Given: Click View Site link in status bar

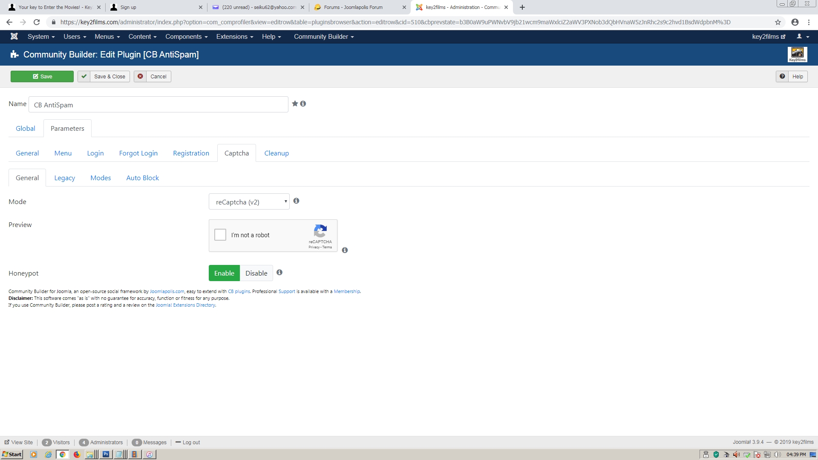Looking at the screenshot, I should tap(19, 442).
